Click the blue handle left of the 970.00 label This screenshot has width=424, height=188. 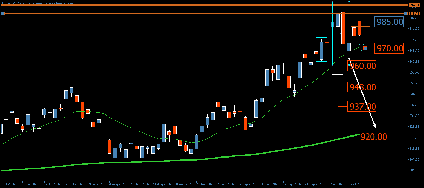coord(365,48)
